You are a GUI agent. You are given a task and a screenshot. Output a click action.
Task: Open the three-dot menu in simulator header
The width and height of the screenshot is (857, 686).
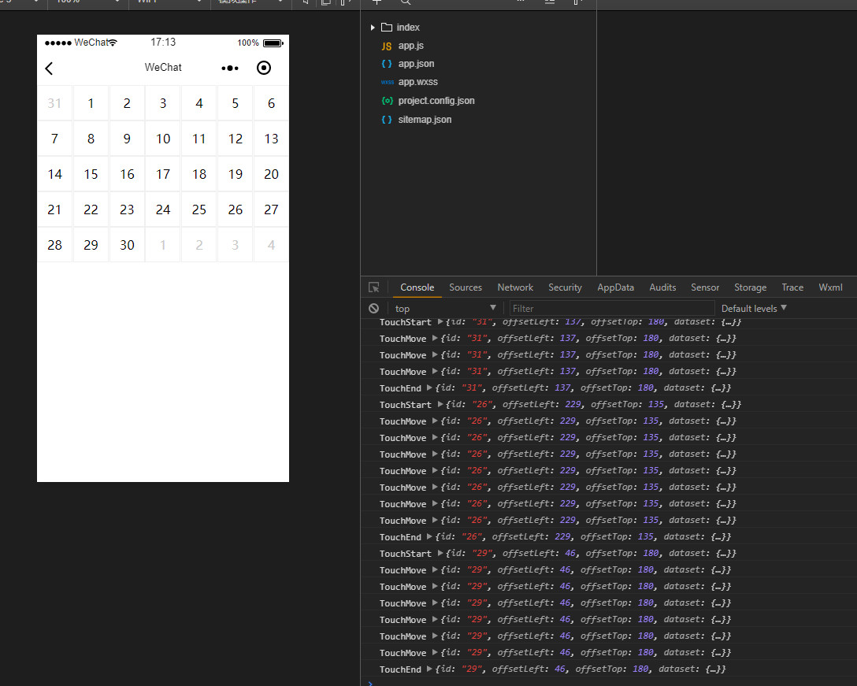[x=229, y=69]
